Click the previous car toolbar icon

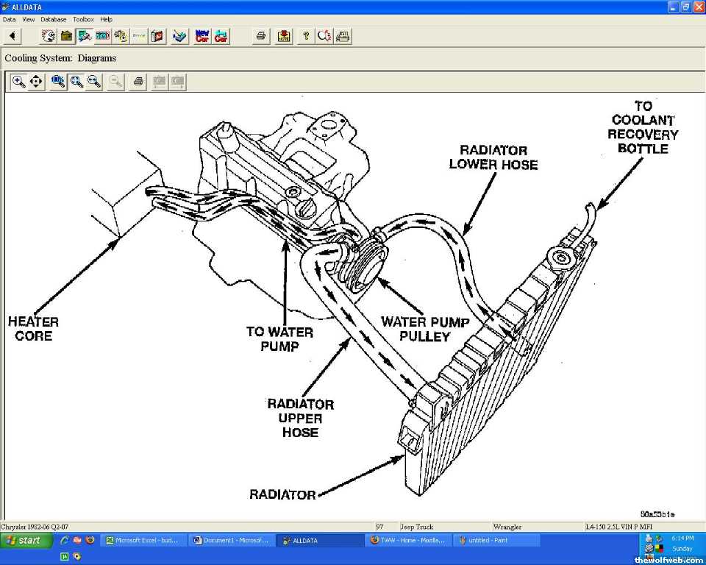(x=221, y=35)
